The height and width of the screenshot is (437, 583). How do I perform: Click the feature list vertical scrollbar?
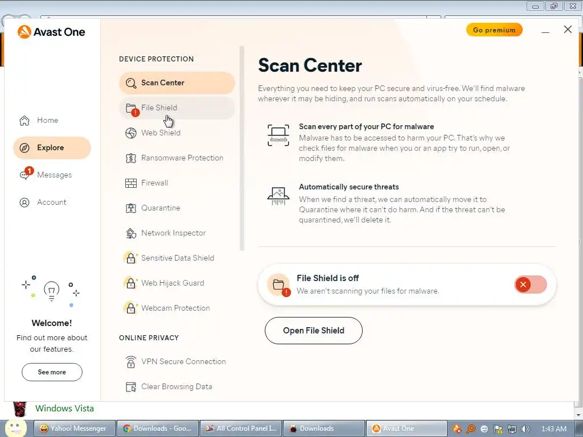[242, 149]
